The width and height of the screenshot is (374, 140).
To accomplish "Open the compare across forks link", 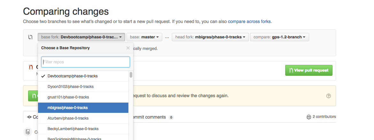I will tap(249, 21).
